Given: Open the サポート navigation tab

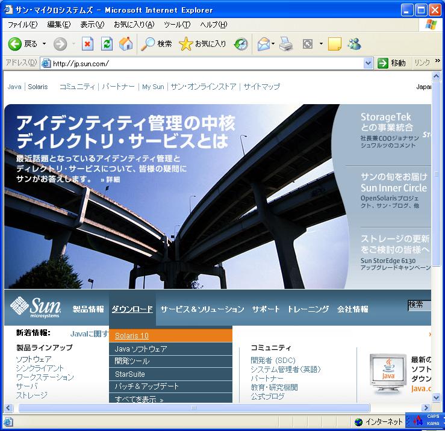Looking at the screenshot, I should 266,309.
